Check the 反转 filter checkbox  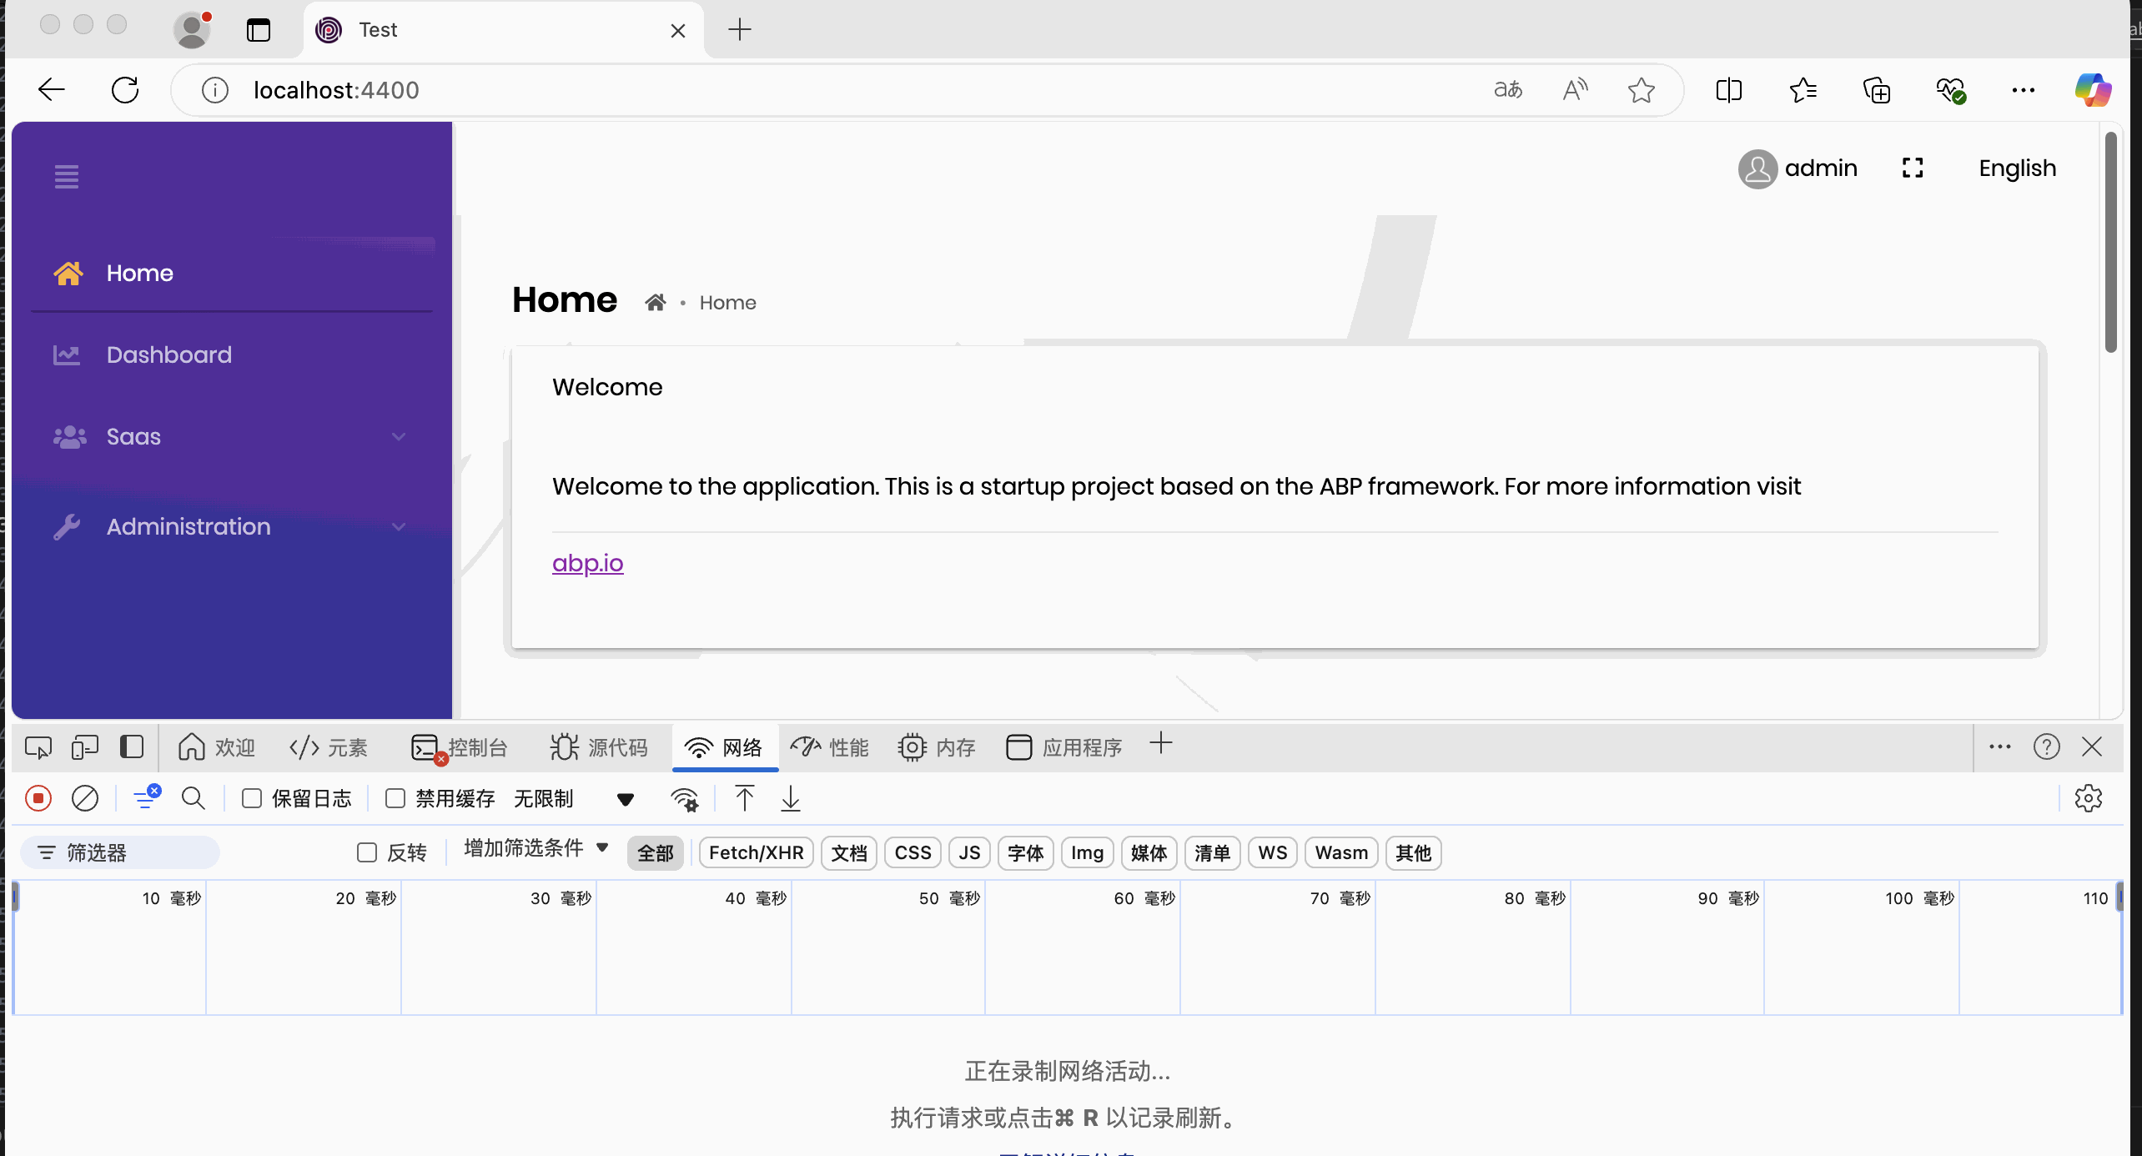point(367,852)
